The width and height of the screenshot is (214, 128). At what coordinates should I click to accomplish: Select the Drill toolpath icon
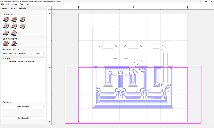(x=6, y=26)
